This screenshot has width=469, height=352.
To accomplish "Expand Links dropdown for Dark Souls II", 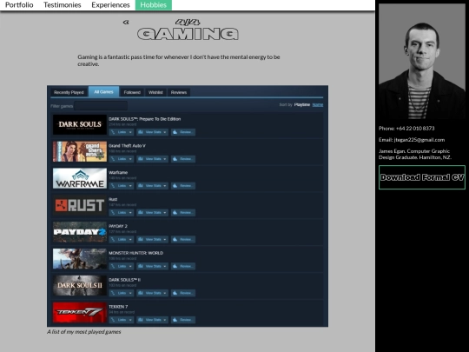I will (x=121, y=293).
